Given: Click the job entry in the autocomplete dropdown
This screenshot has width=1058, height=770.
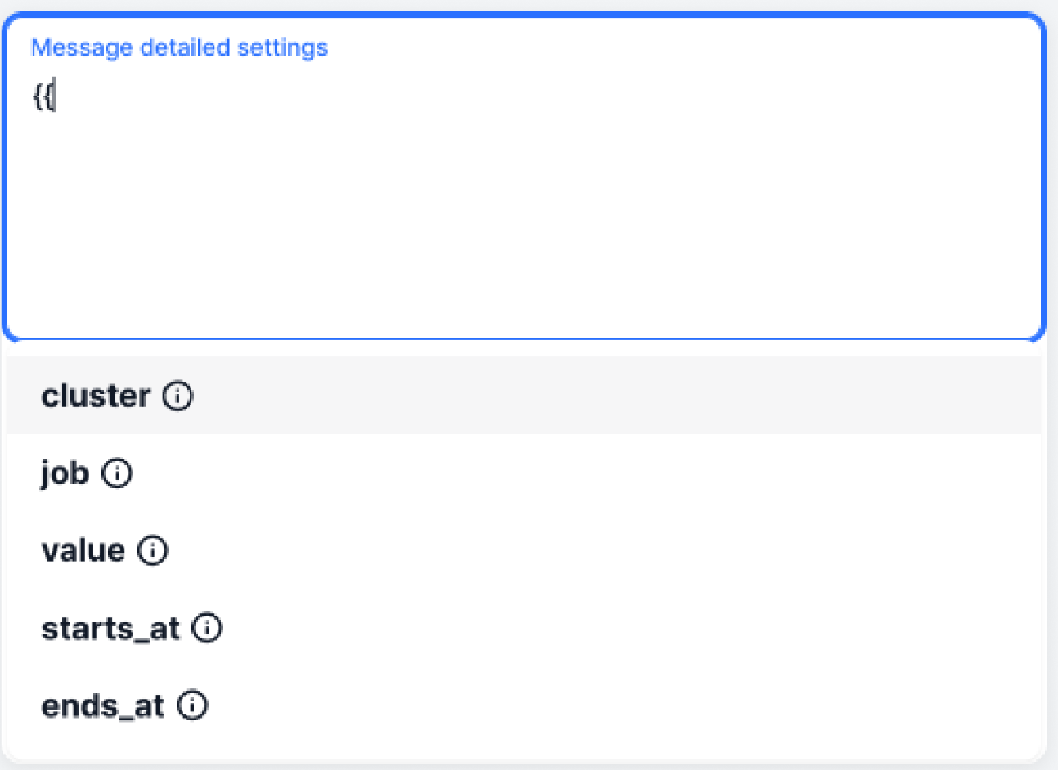Looking at the screenshot, I should pyautogui.click(x=524, y=473).
